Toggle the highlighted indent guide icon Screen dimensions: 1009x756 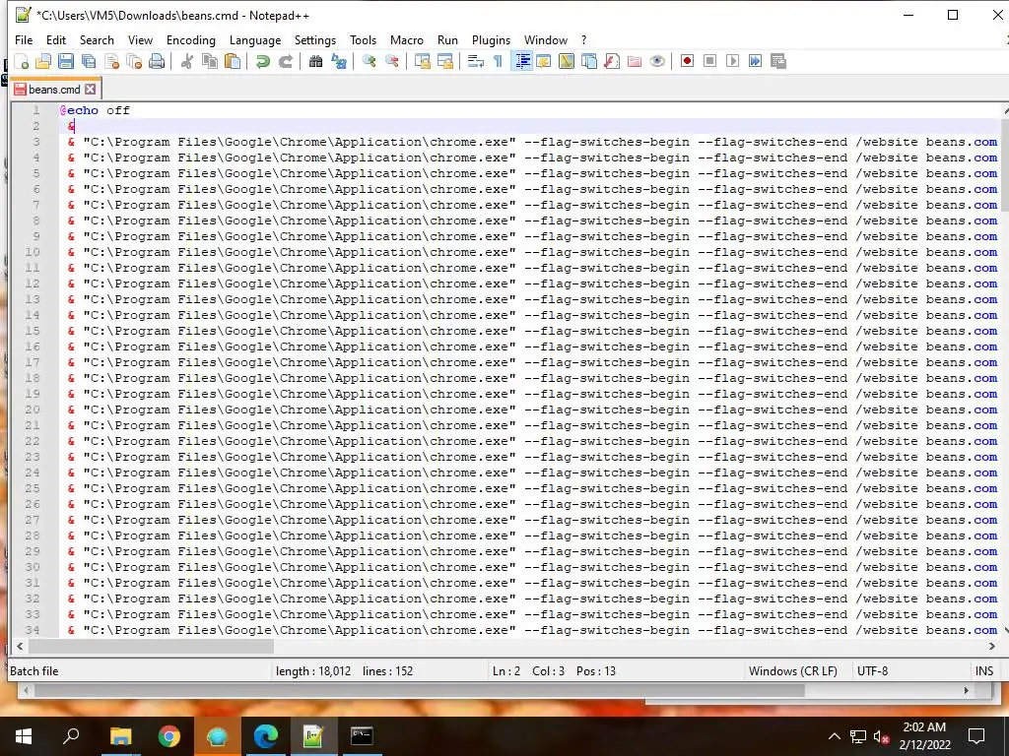tap(521, 61)
